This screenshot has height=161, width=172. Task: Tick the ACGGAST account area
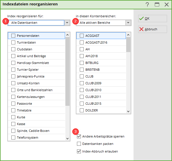click(x=82, y=36)
